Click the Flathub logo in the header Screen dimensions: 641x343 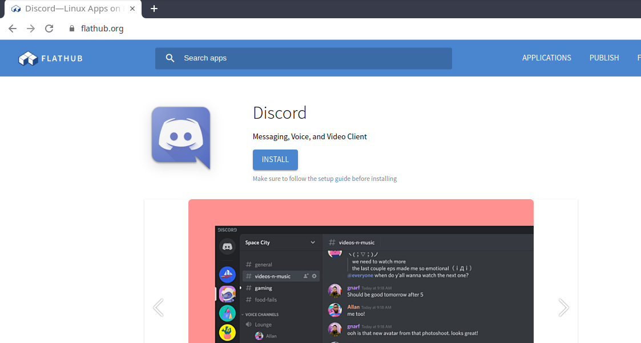click(50, 58)
